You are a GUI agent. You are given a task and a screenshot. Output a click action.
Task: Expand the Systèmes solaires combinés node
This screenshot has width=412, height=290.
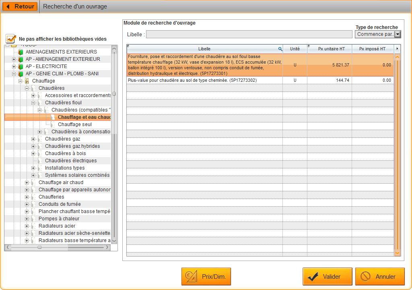click(33, 175)
